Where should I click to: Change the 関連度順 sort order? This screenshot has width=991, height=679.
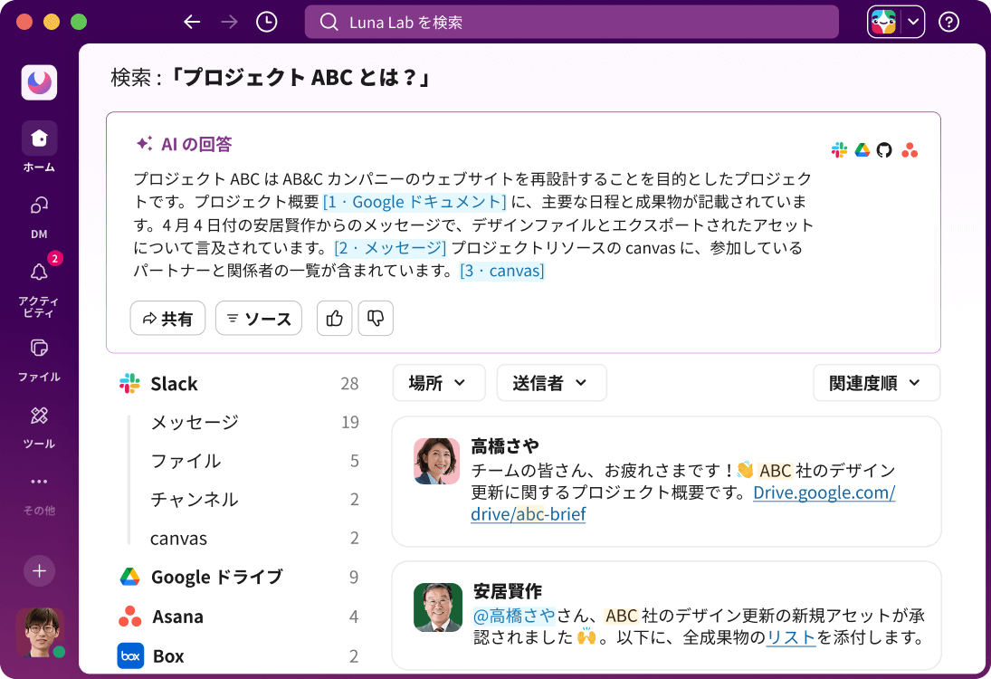pos(875,382)
